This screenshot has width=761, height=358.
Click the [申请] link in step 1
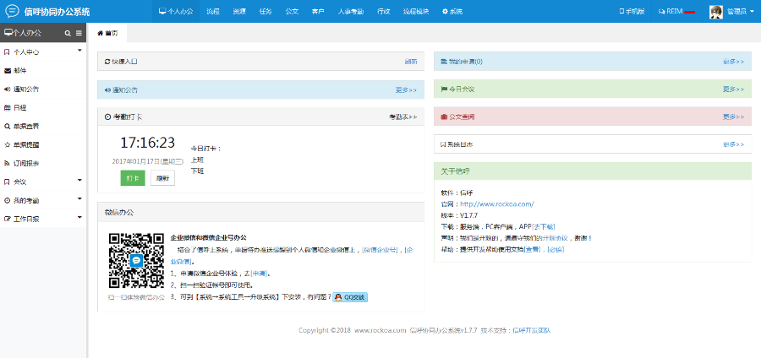(259, 274)
